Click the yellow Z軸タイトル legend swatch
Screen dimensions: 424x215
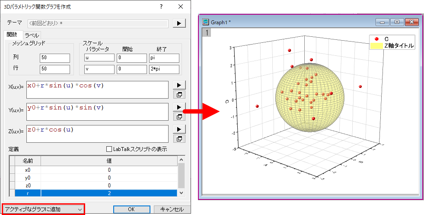click(x=376, y=45)
